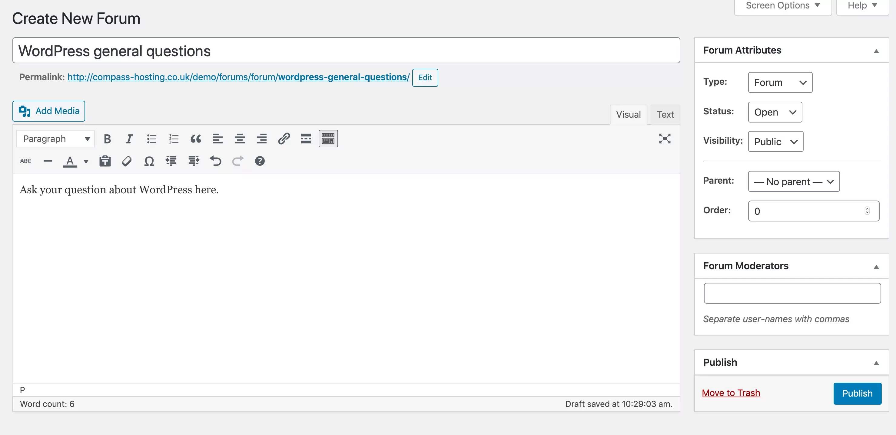
Task: Insert a bulleted list
Action: 152,139
